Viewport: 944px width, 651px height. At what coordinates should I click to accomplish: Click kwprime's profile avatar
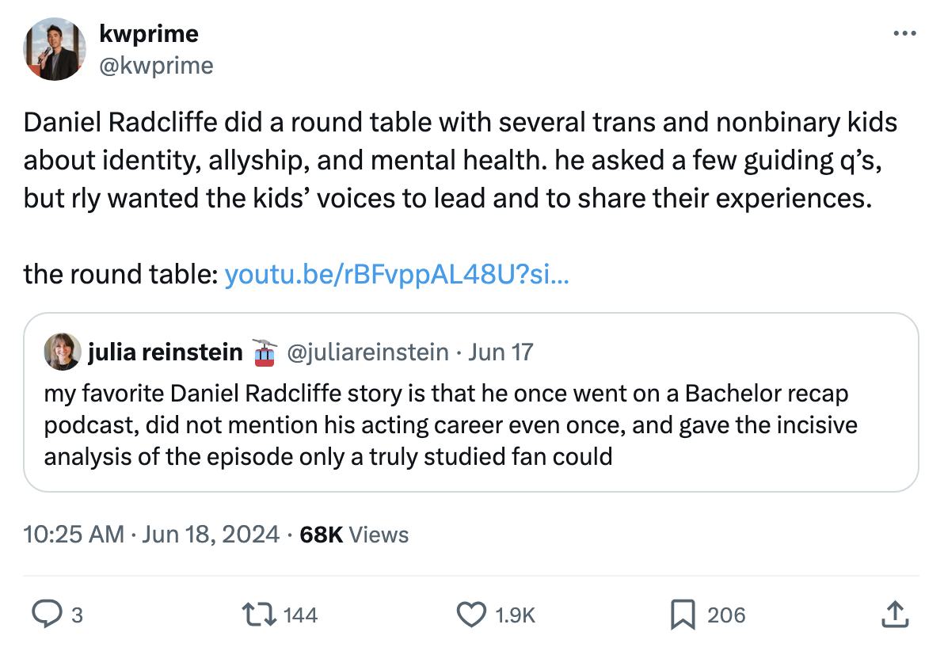[54, 49]
